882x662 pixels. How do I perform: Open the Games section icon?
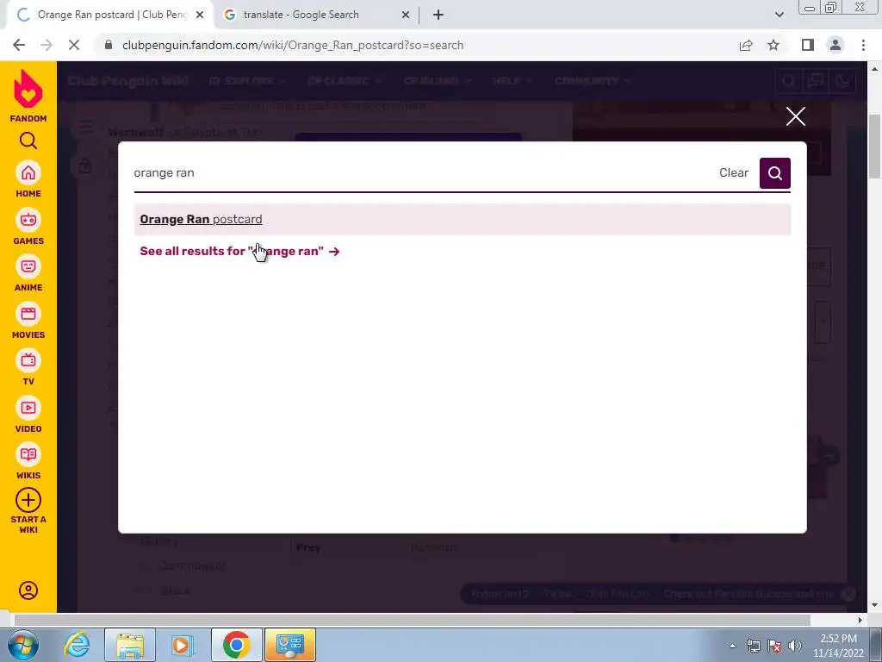tap(28, 220)
